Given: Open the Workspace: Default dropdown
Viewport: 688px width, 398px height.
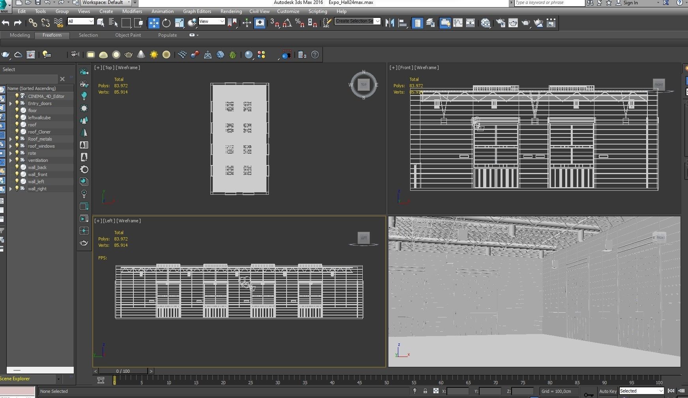Looking at the screenshot, I should click(106, 3).
